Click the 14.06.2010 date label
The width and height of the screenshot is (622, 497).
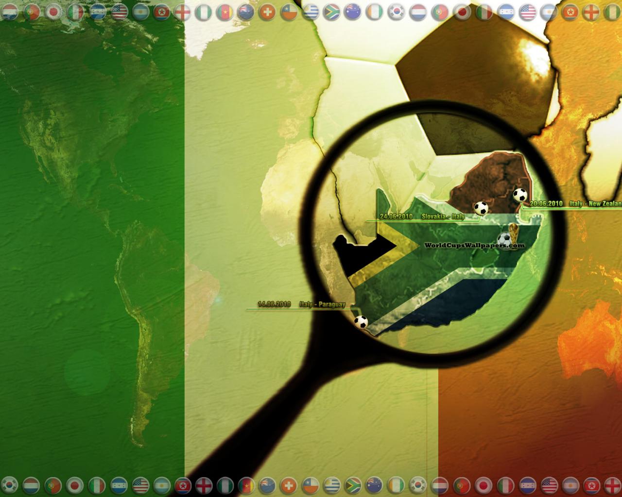274,304
